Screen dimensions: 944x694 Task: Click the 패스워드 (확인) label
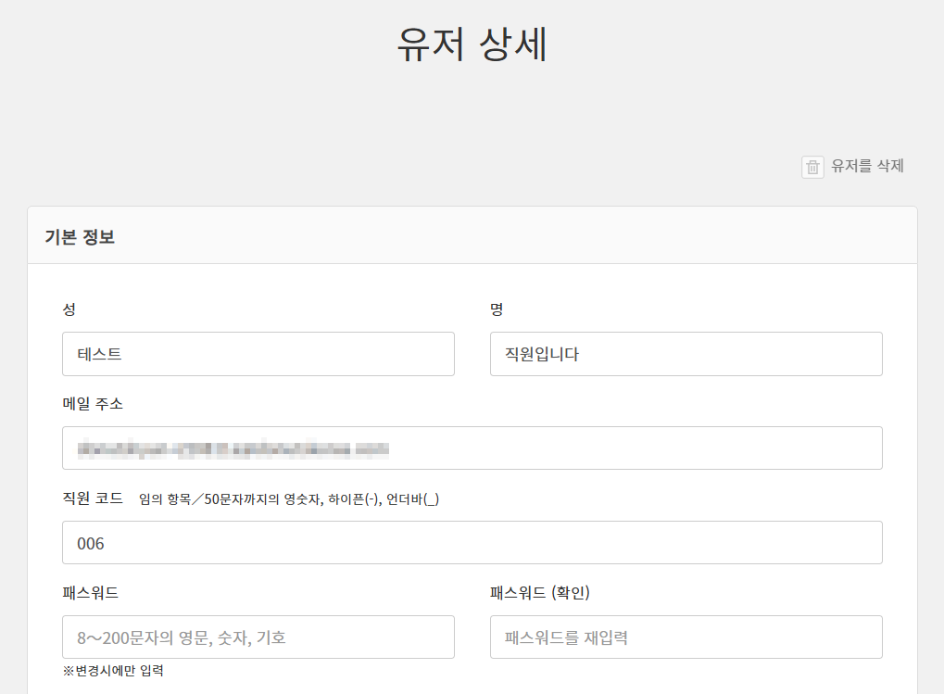tap(540, 593)
